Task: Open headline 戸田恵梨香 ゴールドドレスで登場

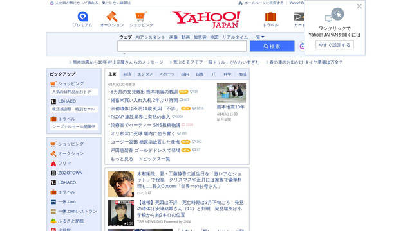Action: pyautogui.click(x=145, y=150)
